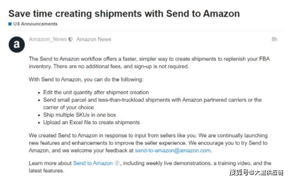Click the click-count badge after Send to Amazon link
This screenshot has width=289, height=179.
click(x=117, y=163)
